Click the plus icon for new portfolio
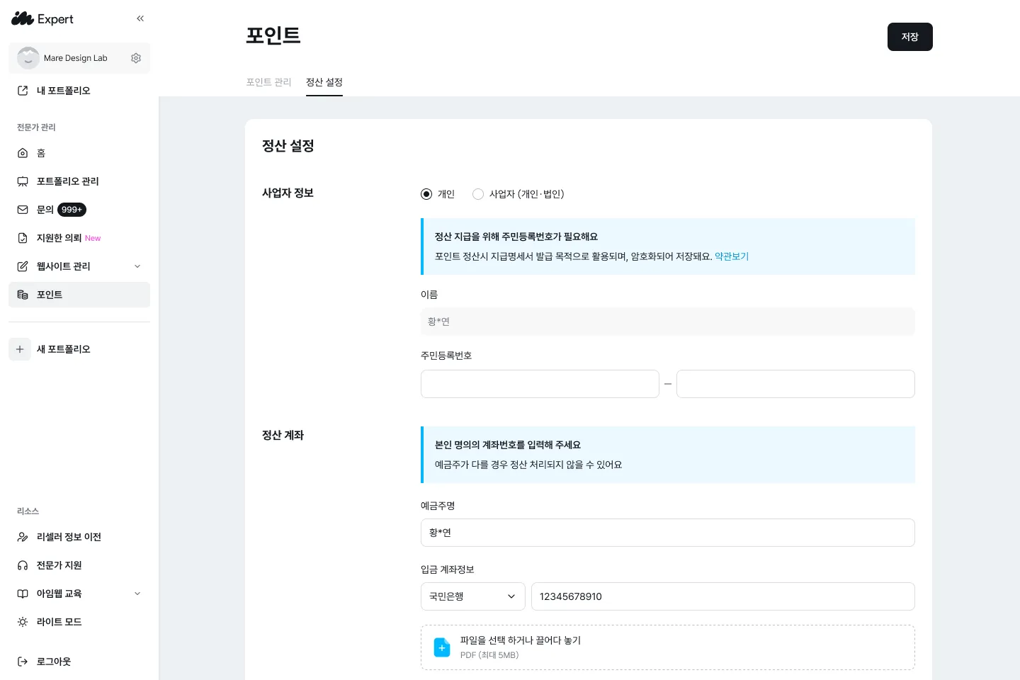Screen dimensions: 1020x680 click(x=20, y=349)
